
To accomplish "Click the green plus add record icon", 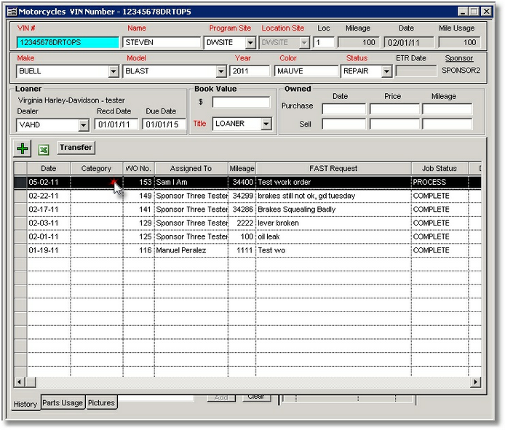I will pyautogui.click(x=23, y=148).
